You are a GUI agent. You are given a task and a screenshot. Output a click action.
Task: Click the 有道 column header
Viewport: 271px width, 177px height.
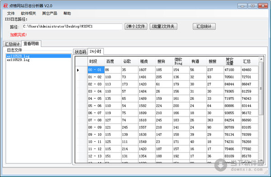[198, 61]
